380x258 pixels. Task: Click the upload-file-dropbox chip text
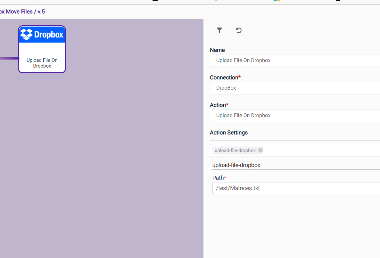235,150
